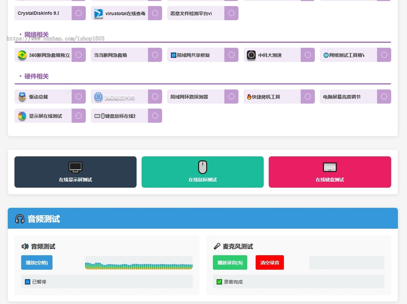This screenshot has height=304, width=407.
Task: Click the 播放(空格) play button
Action: [37, 262]
